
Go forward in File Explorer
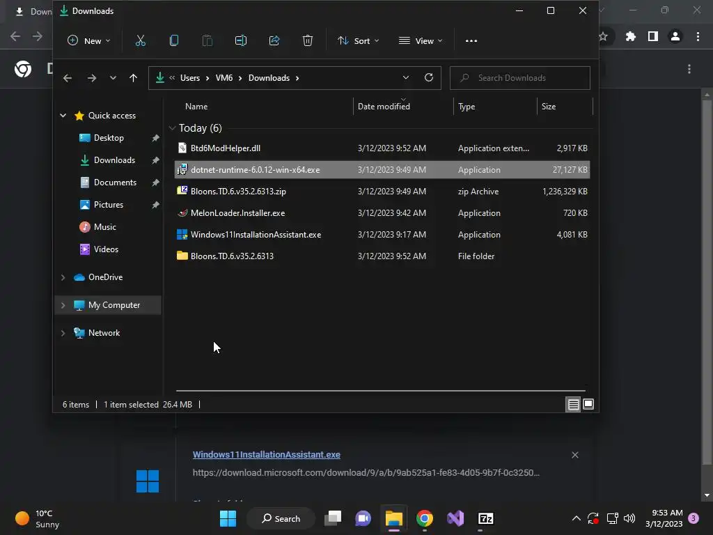click(92, 78)
